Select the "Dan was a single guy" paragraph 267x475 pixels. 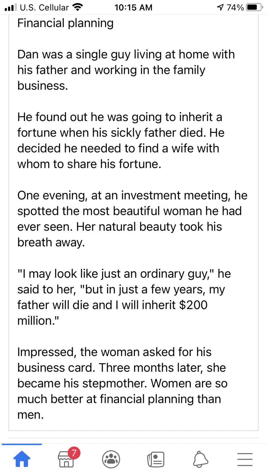[126, 70]
